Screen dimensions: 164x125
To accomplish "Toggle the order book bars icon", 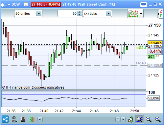I will click(x=33, y=119).
